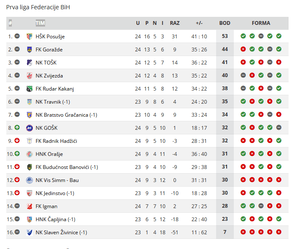The image size is (297, 249).
Task: Open the NK Bratstvo Gračanica team link
Action: 66,115
